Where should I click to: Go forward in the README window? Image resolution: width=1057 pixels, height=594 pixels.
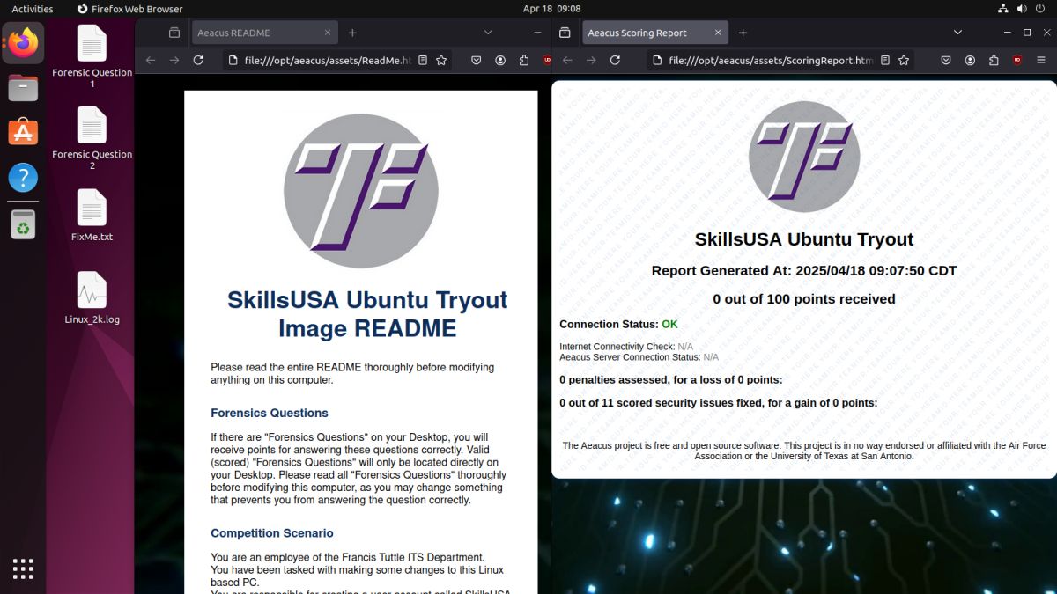[174, 61]
